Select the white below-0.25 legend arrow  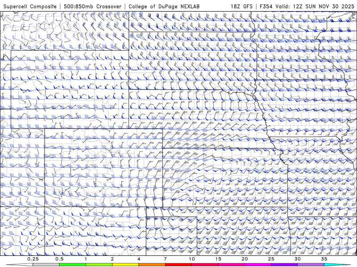tap(20, 265)
